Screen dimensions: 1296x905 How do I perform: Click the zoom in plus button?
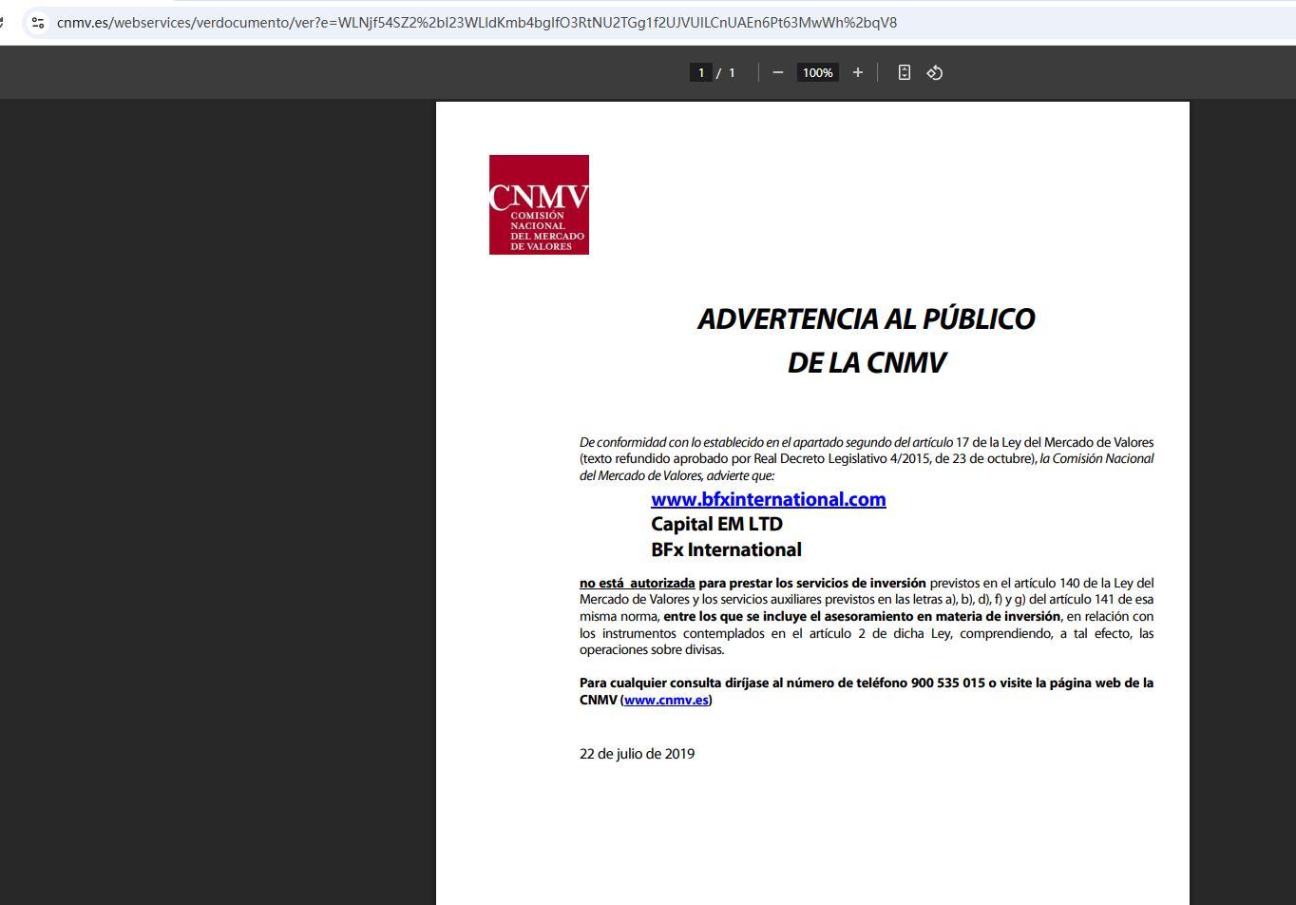tap(857, 72)
